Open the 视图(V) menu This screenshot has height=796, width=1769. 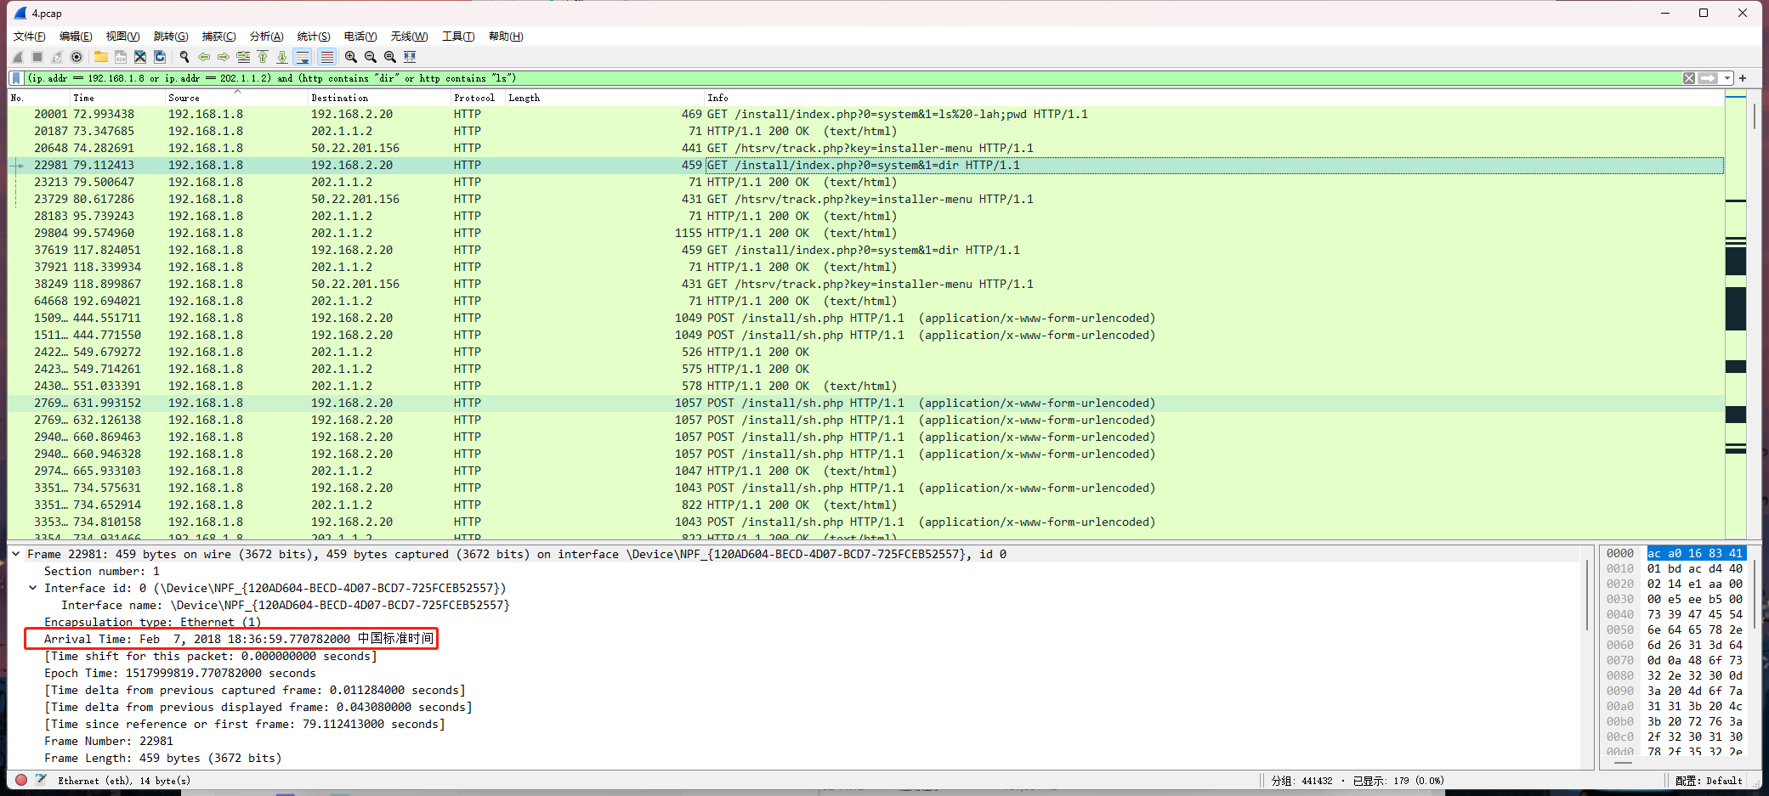122,37
